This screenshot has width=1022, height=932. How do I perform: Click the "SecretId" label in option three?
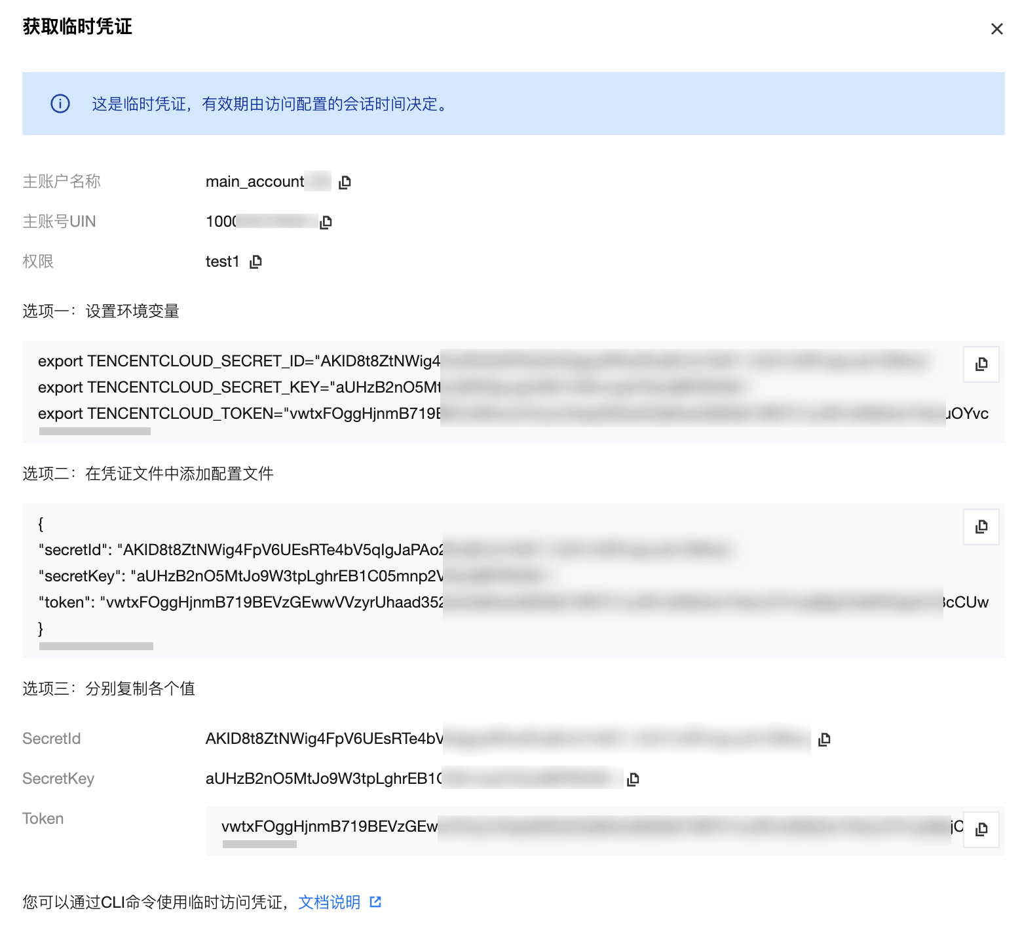pos(51,739)
